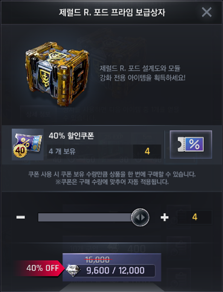Screen dimensions: 223x292
Task: Click the crossed-out 16,000 original price
Action: click(98, 260)
